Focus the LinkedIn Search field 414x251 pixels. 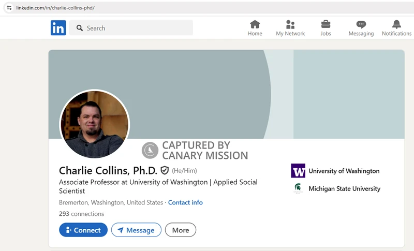131,28
